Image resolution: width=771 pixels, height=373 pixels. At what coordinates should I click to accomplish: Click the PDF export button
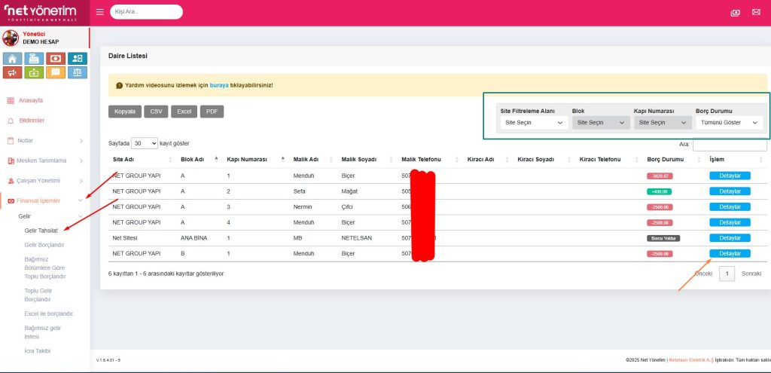(x=212, y=112)
